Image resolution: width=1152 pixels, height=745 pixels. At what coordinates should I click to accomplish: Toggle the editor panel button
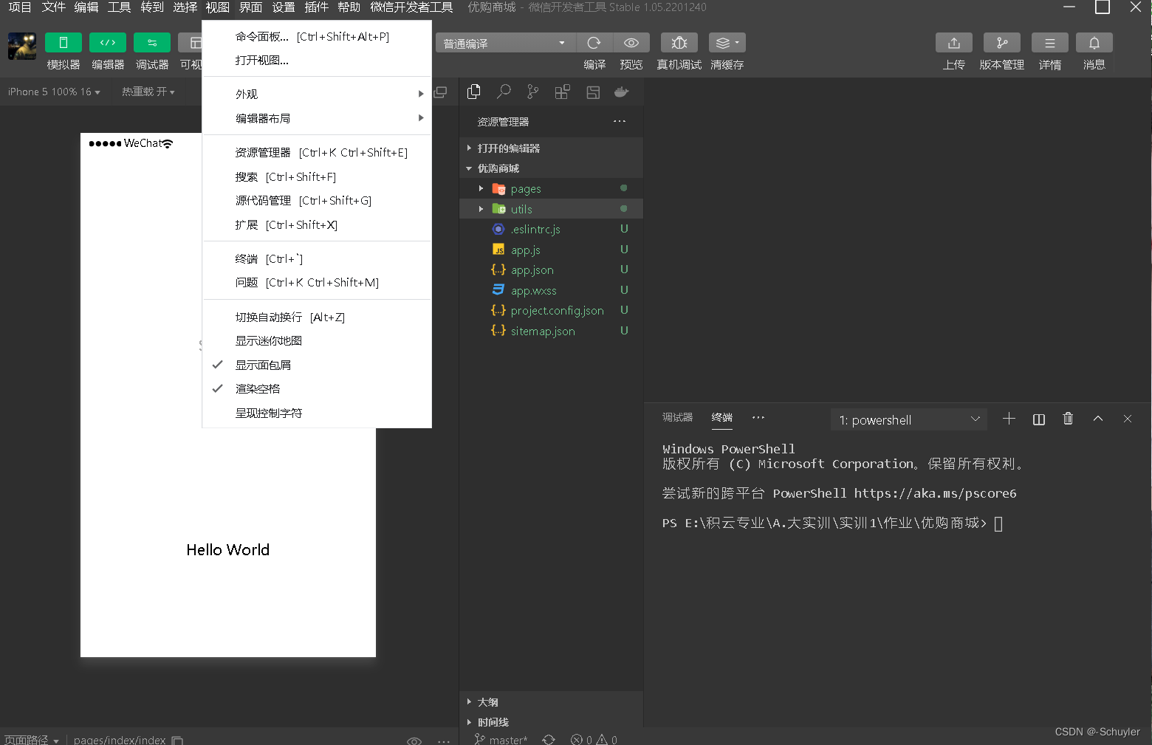pyautogui.click(x=108, y=43)
